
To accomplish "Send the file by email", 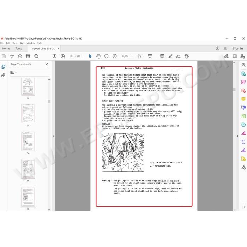I will pyautogui.click(x=235, y=56).
